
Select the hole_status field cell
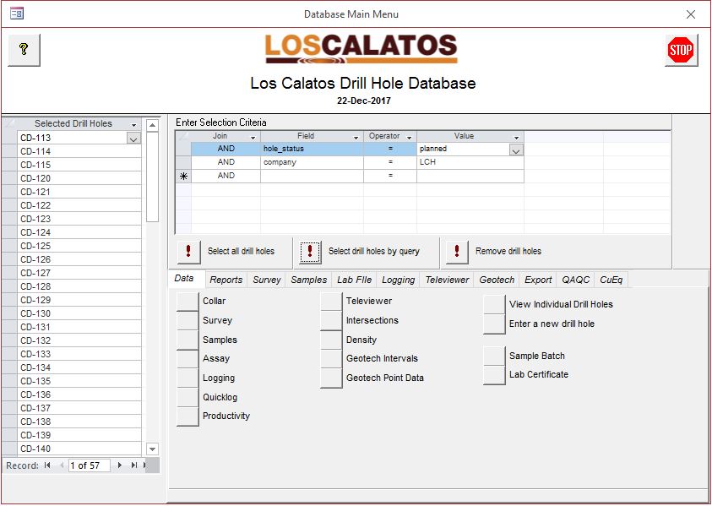[x=312, y=149]
